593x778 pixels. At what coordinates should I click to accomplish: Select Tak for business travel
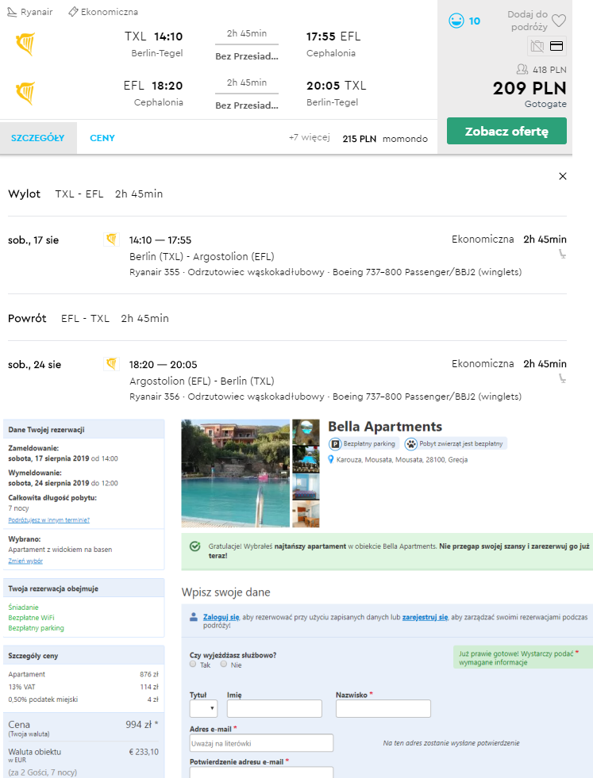[193, 664]
